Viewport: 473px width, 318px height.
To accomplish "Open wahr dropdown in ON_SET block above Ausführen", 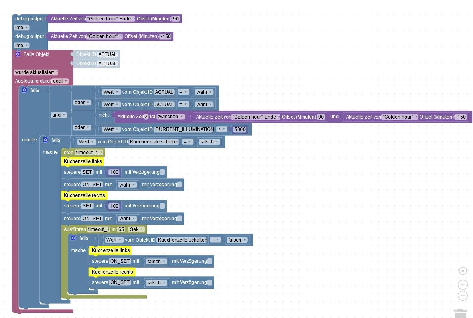I will (x=127, y=218).
